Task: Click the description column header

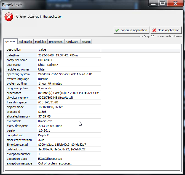Action: pyautogui.click(x=21, y=49)
